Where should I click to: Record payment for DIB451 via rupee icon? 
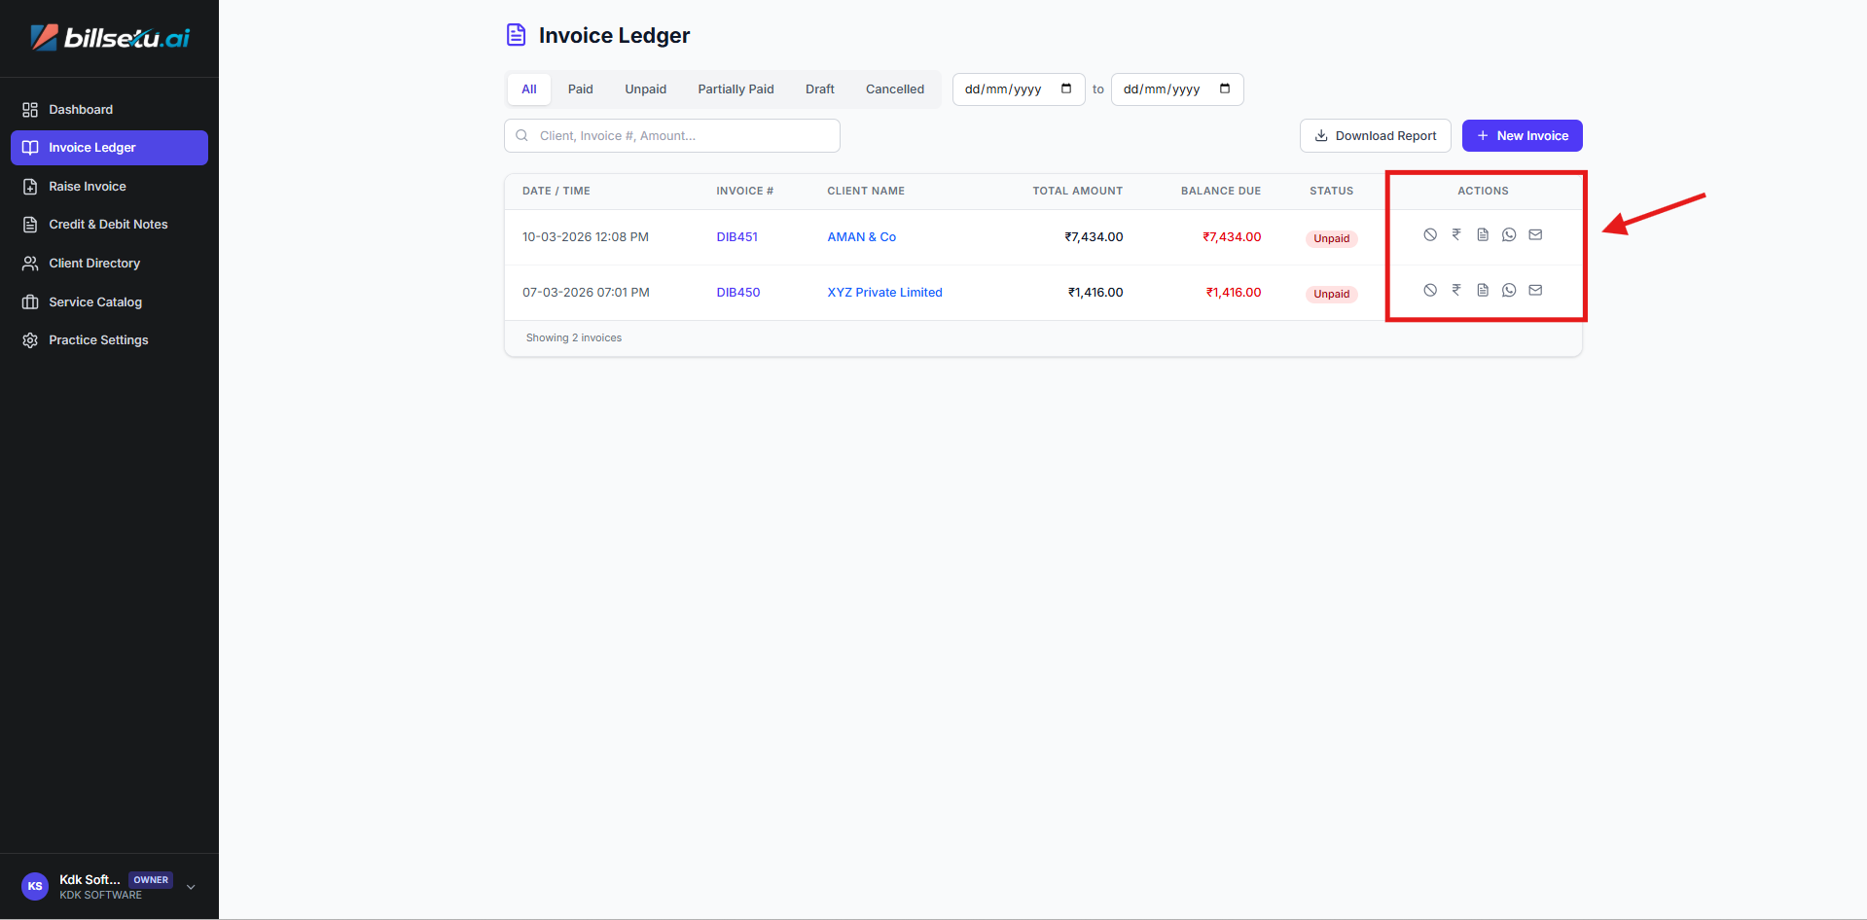(1455, 234)
